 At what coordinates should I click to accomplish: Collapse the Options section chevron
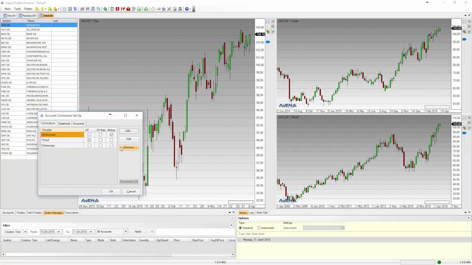pyautogui.click(x=469, y=218)
